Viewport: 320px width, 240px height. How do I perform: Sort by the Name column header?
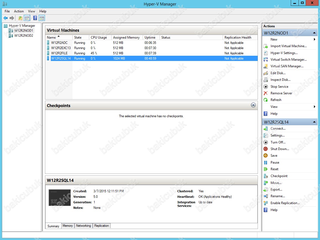click(x=59, y=37)
